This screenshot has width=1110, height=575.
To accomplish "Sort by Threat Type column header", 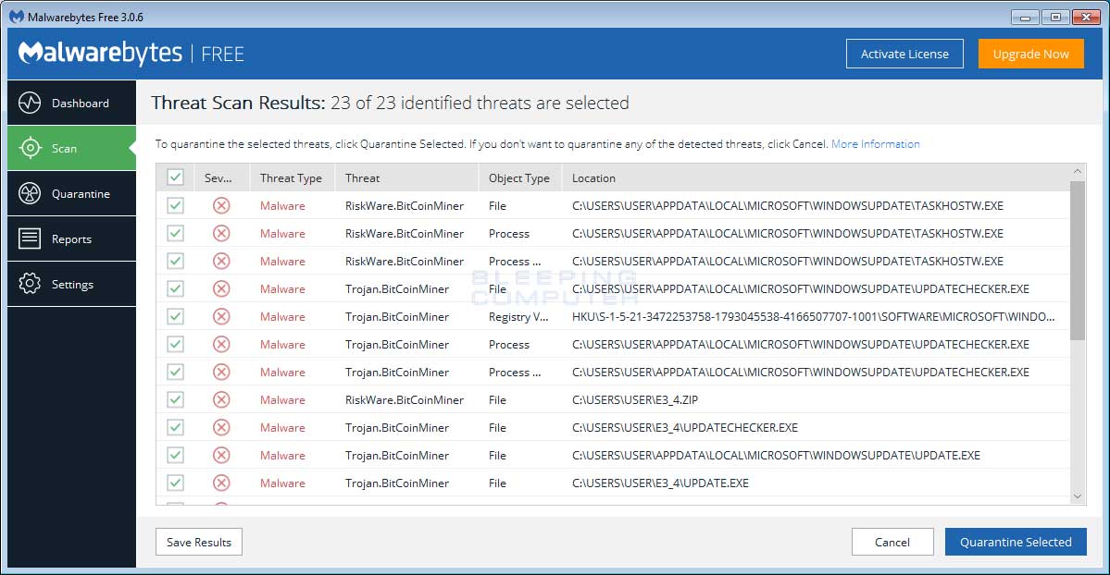I will point(292,177).
